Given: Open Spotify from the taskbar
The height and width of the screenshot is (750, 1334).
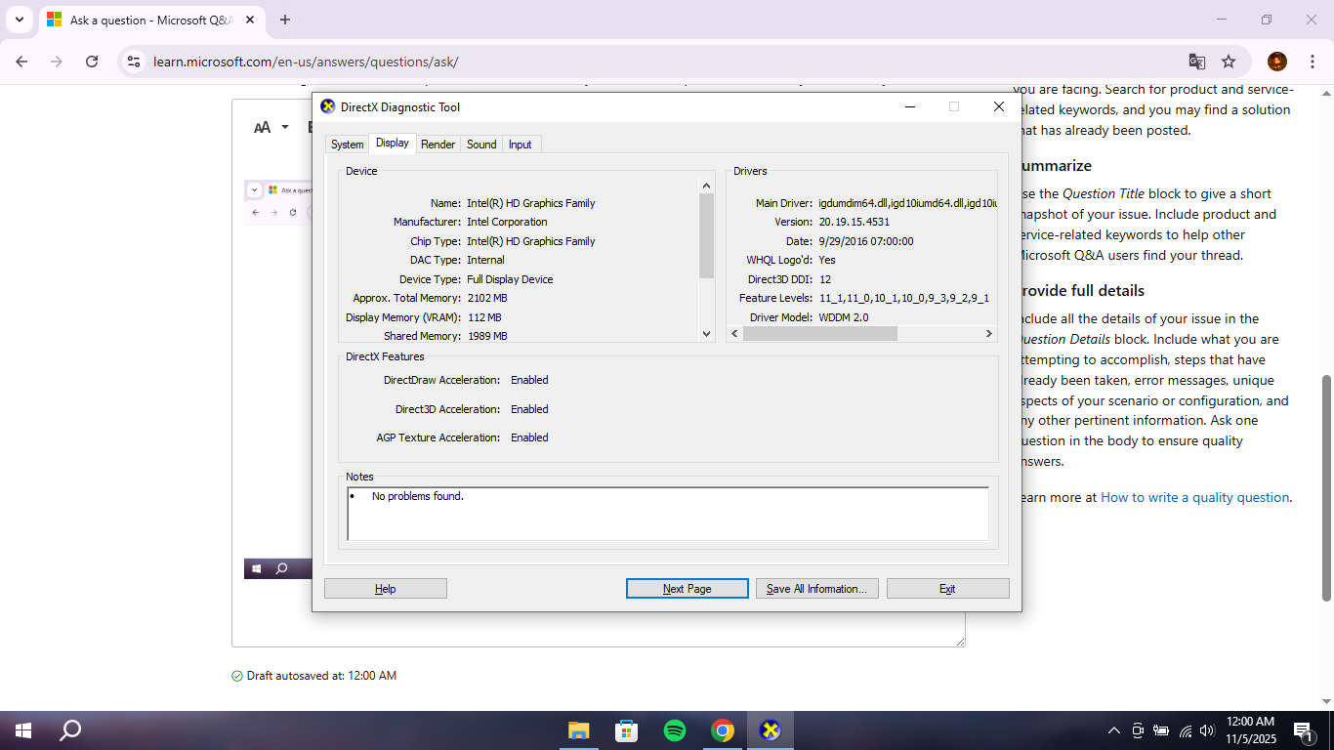Looking at the screenshot, I should click(674, 730).
